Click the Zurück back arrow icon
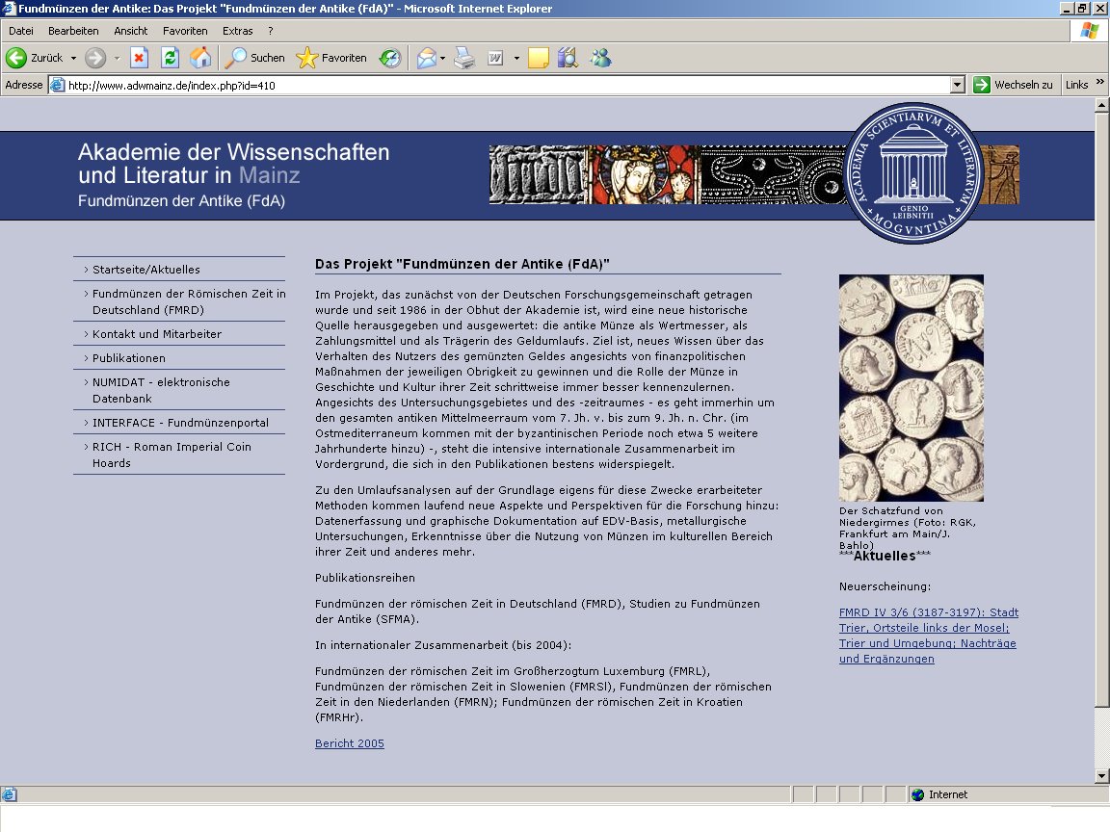The width and height of the screenshot is (1110, 832). 16,58
